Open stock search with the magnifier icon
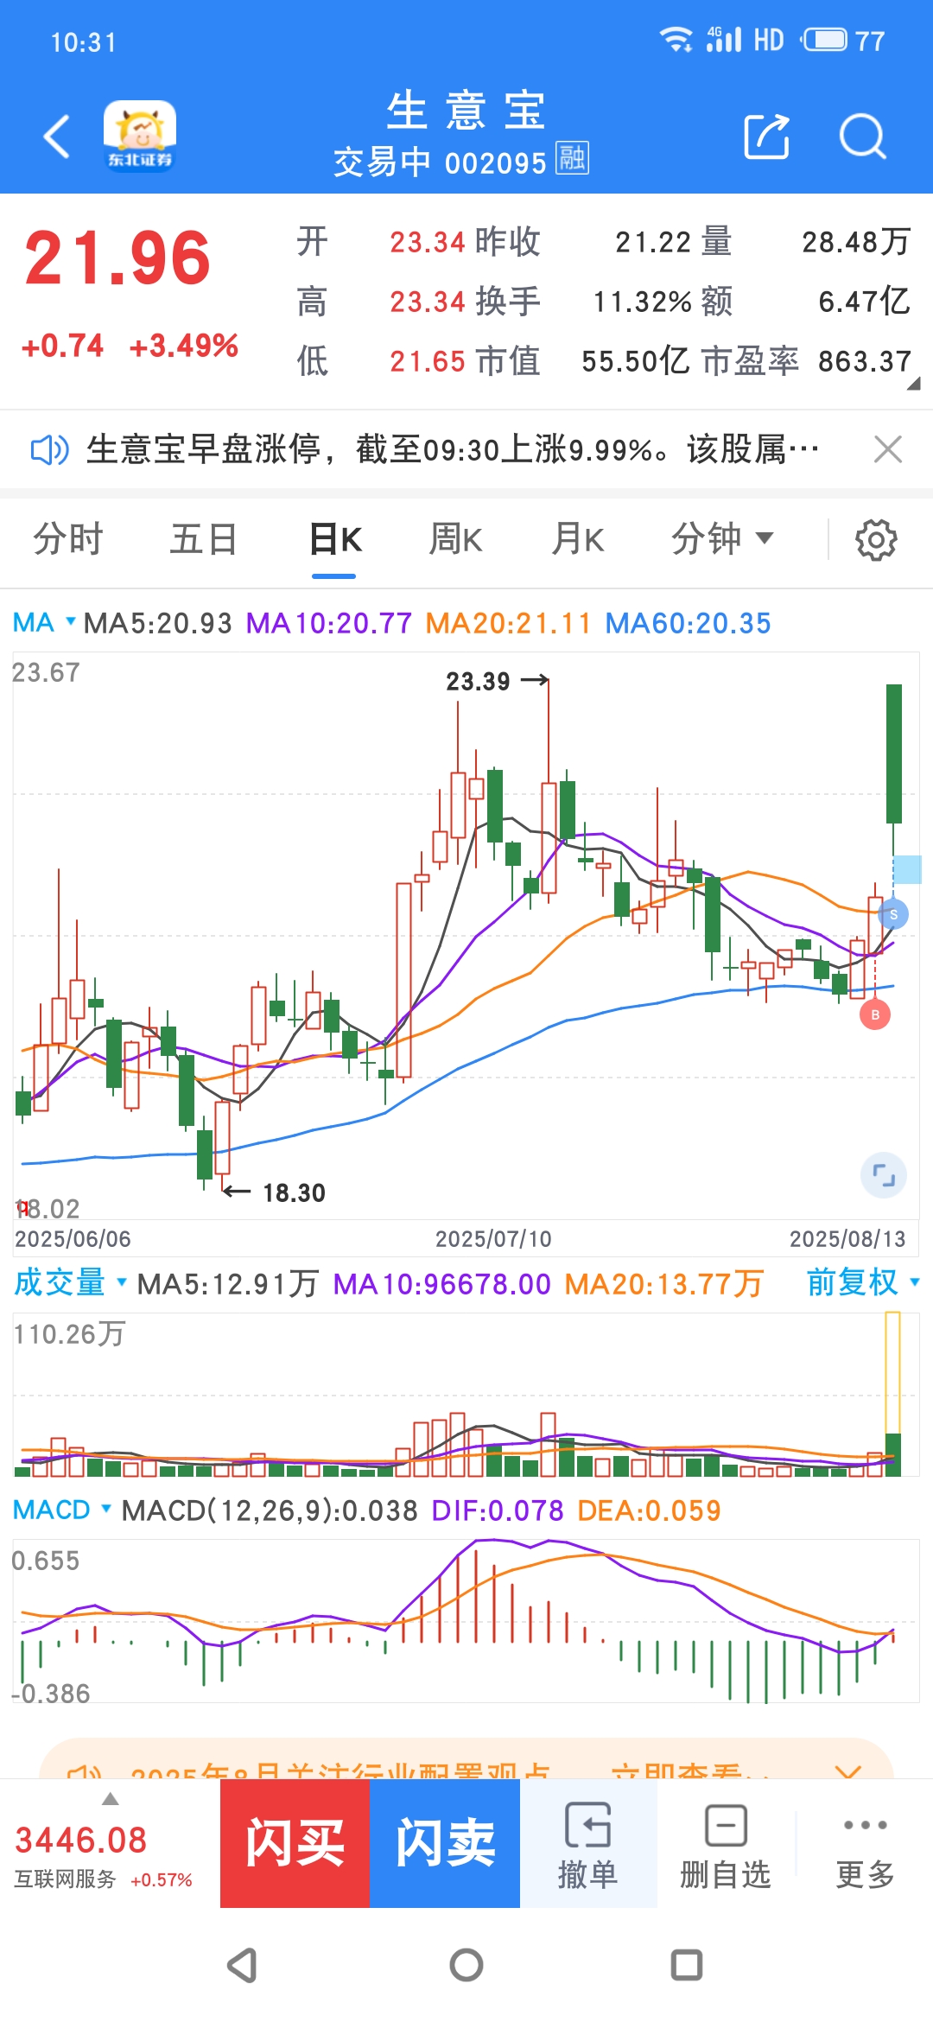933x2022 pixels. click(x=863, y=137)
